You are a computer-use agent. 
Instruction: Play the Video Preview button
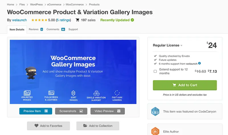click(108, 111)
